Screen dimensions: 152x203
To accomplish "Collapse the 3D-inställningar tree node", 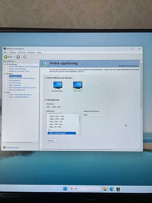I will pos(5,64).
